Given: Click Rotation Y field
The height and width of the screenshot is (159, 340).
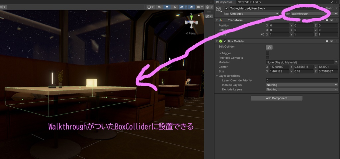Looking at the screenshot, I should point(304,30).
